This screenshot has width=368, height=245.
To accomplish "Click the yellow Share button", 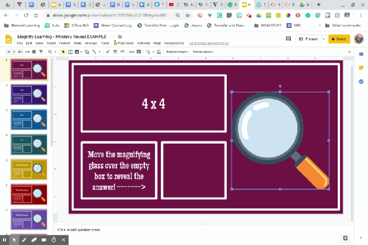I will (x=339, y=39).
